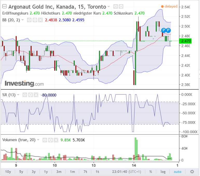This screenshot has height=176, width=200.
Task: Open timezone setting 23:01:40 (UTC+1)
Action: pyautogui.click(x=127, y=172)
